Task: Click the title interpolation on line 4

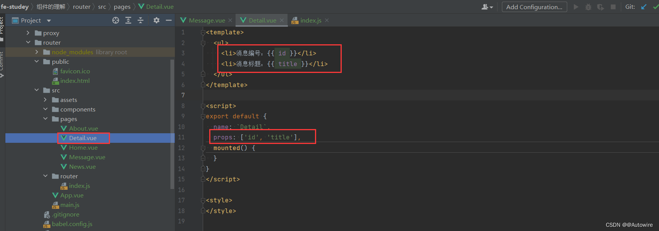Action: [x=288, y=64]
